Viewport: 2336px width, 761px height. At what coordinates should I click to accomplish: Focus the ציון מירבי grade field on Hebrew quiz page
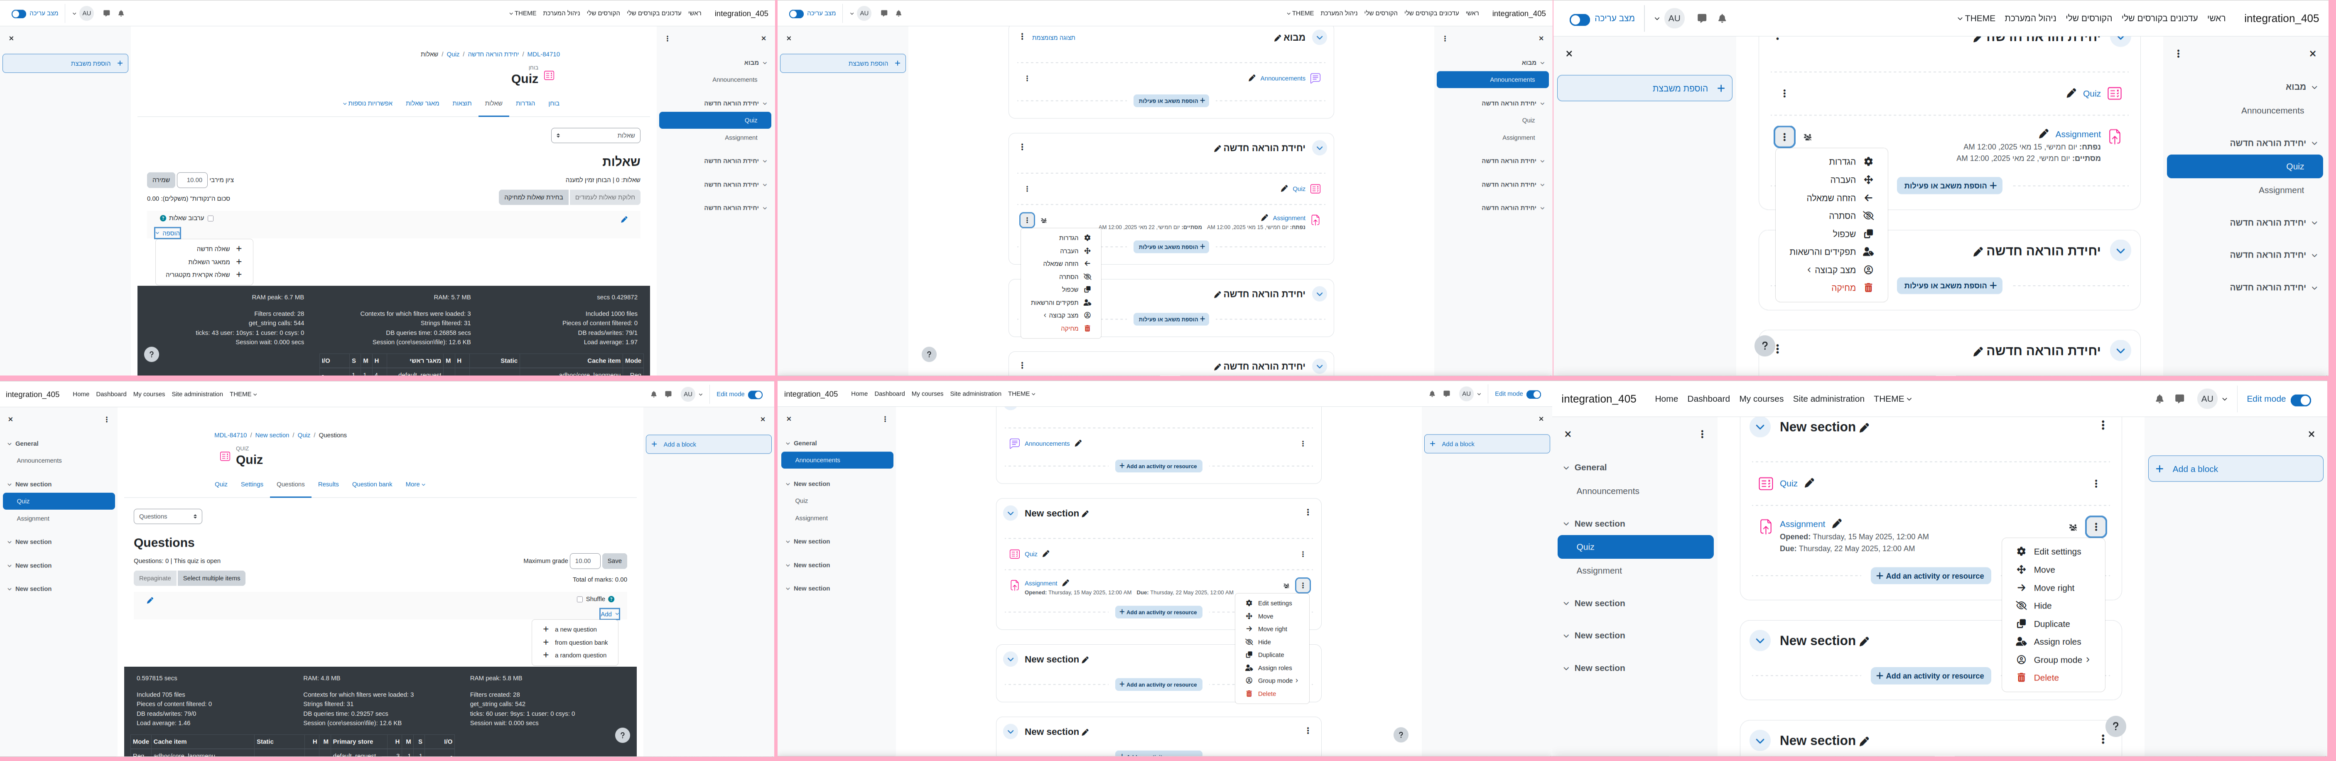coord(192,179)
